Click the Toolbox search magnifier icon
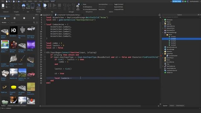201x113 pixels. coord(34,23)
